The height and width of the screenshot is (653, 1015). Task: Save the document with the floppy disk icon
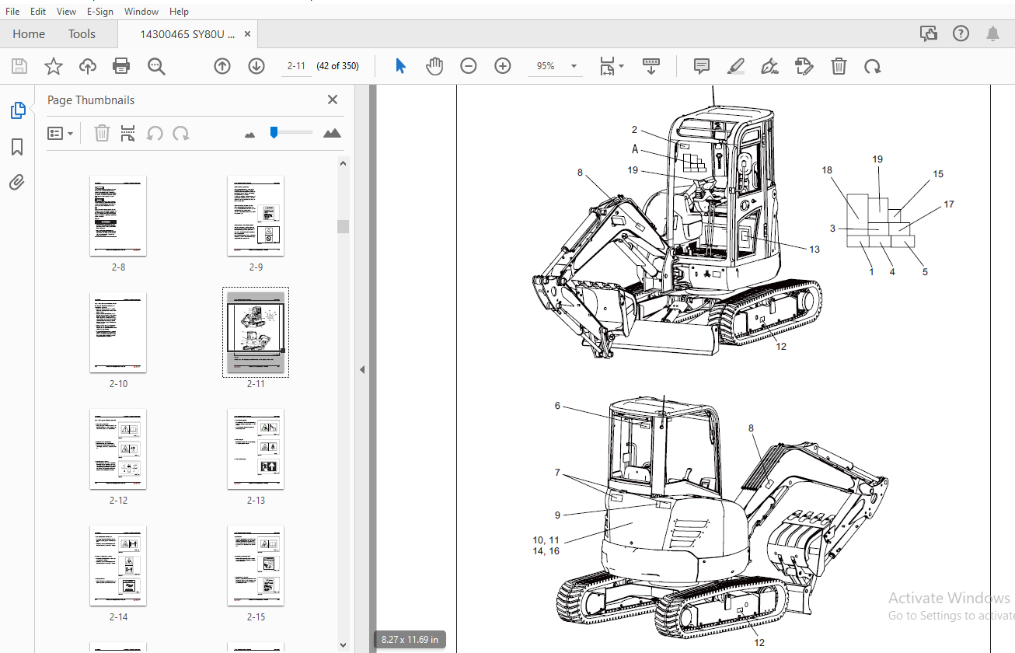coord(19,66)
